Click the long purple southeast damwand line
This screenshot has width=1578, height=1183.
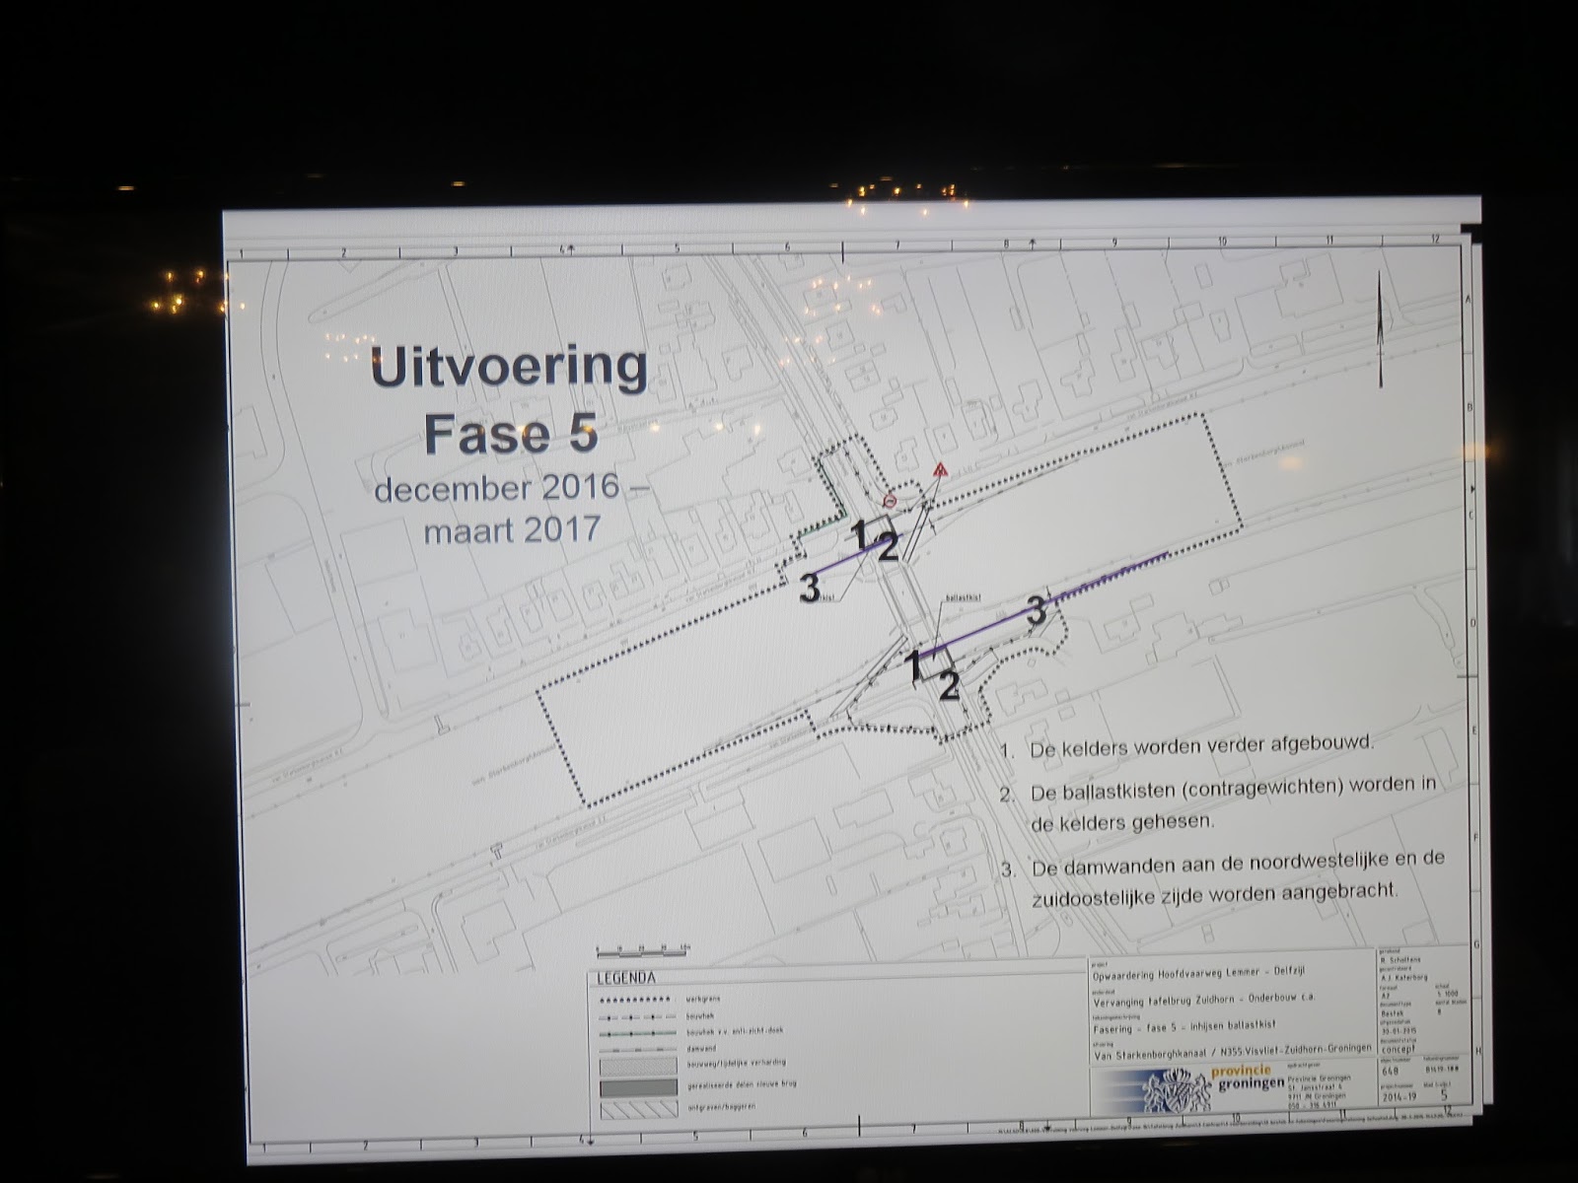click(1045, 604)
